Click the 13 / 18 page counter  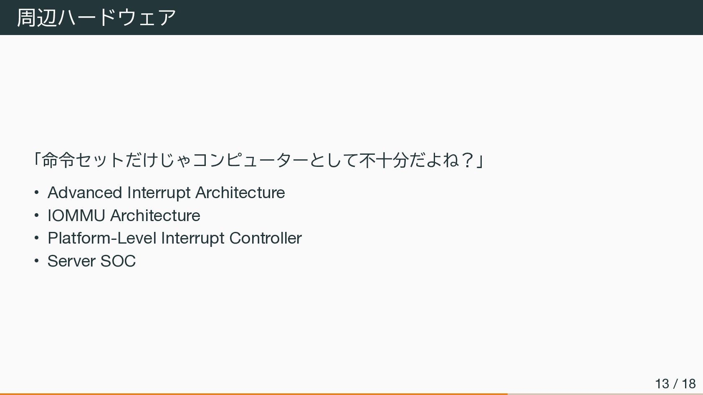point(675,383)
